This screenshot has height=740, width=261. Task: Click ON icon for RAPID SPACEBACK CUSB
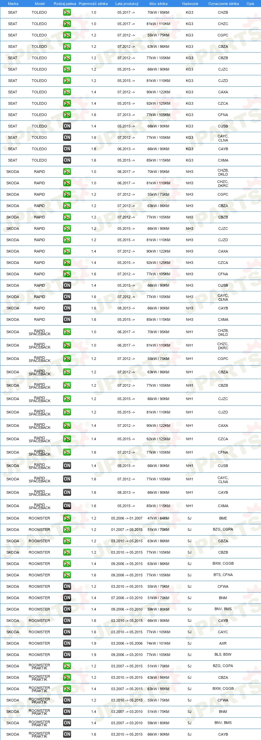click(x=67, y=466)
